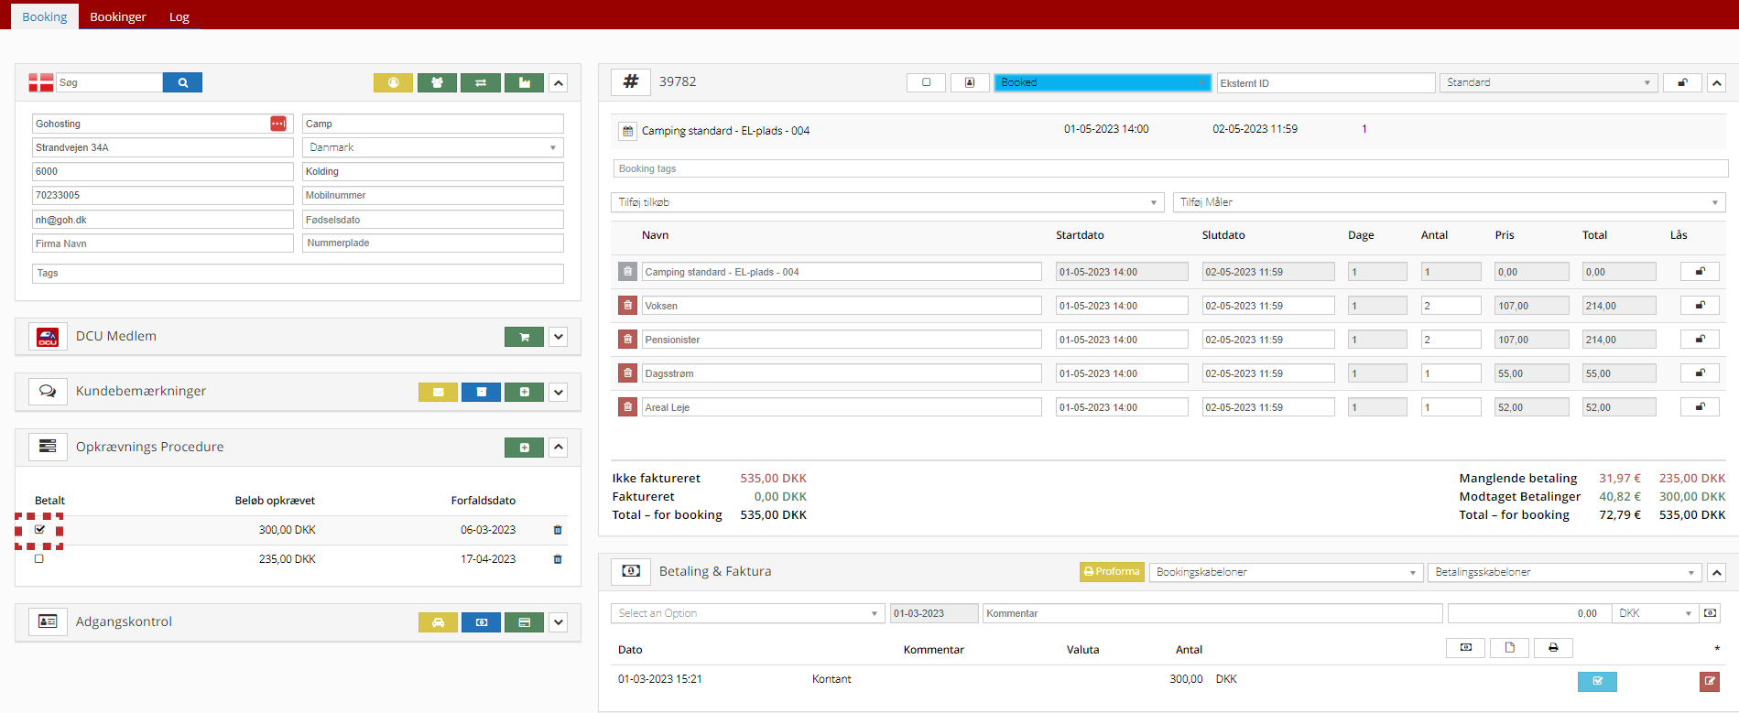Delete the 235,00 DKK payment demand
This screenshot has width=1739, height=713.
point(558,559)
